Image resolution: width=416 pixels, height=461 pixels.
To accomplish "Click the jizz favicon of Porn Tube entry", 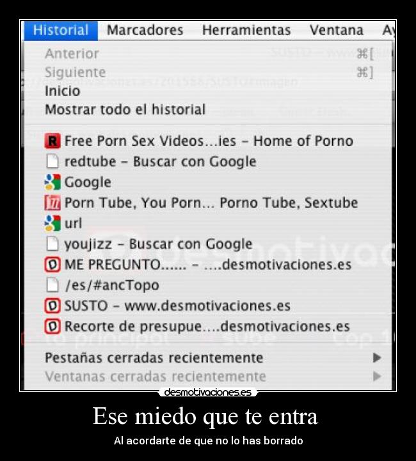I will (52, 203).
